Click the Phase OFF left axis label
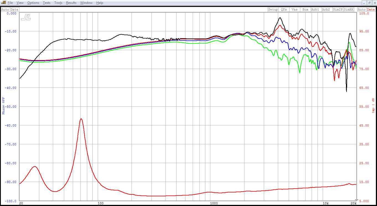 coord(4,105)
